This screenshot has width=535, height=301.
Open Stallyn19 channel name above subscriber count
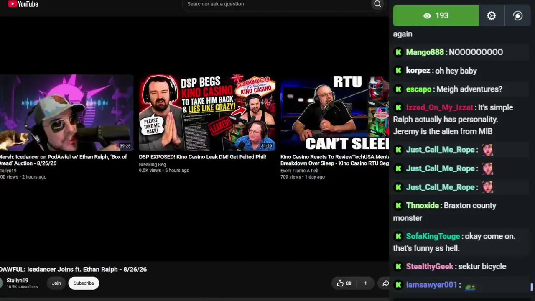17,281
